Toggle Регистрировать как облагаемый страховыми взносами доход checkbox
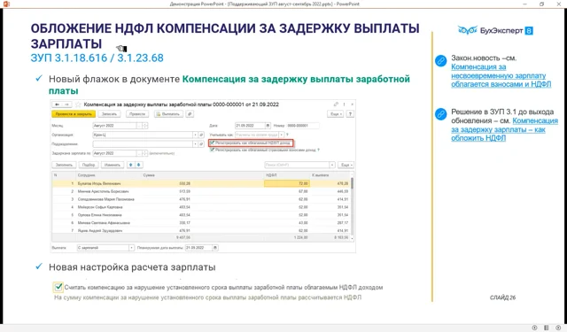The height and width of the screenshot is (332, 567). [x=213, y=150]
